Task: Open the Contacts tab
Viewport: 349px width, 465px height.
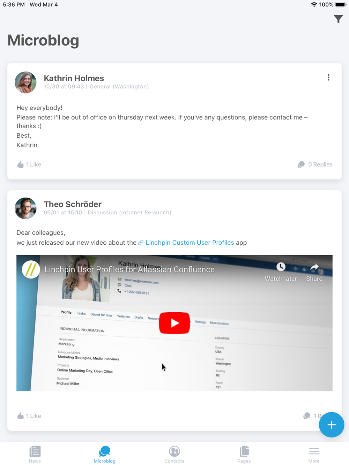Action: pos(174,454)
